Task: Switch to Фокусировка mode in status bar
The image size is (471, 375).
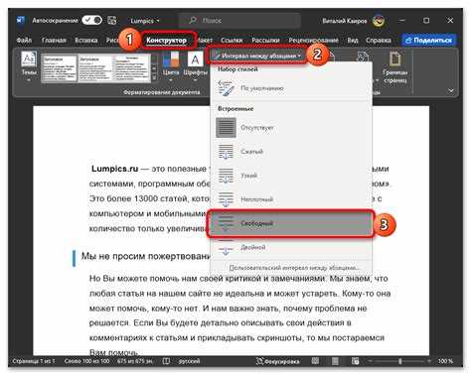Action: (x=277, y=361)
